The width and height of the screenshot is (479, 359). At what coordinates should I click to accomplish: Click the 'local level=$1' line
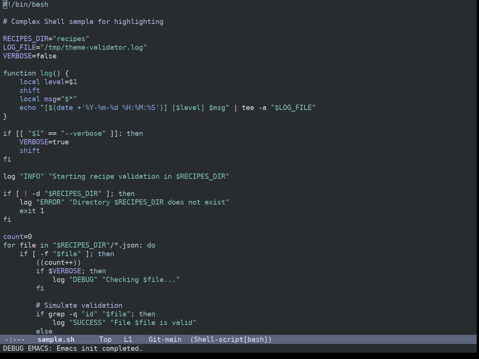pos(48,82)
